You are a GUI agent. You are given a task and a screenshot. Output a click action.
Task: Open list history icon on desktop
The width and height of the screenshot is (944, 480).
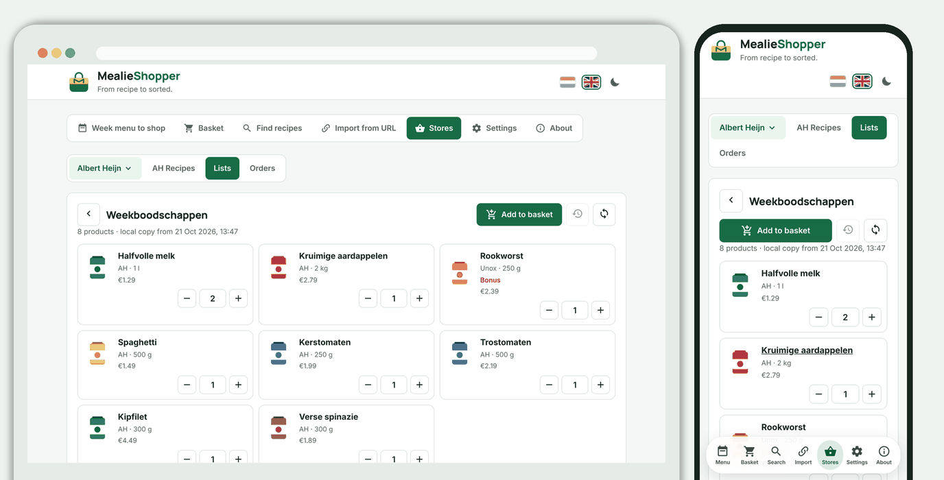(578, 214)
